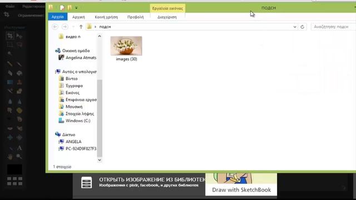Viewport: 356px width, 200px height.
Task: Select the Zoom magnifier tool in Pixlr
Action: point(19,157)
